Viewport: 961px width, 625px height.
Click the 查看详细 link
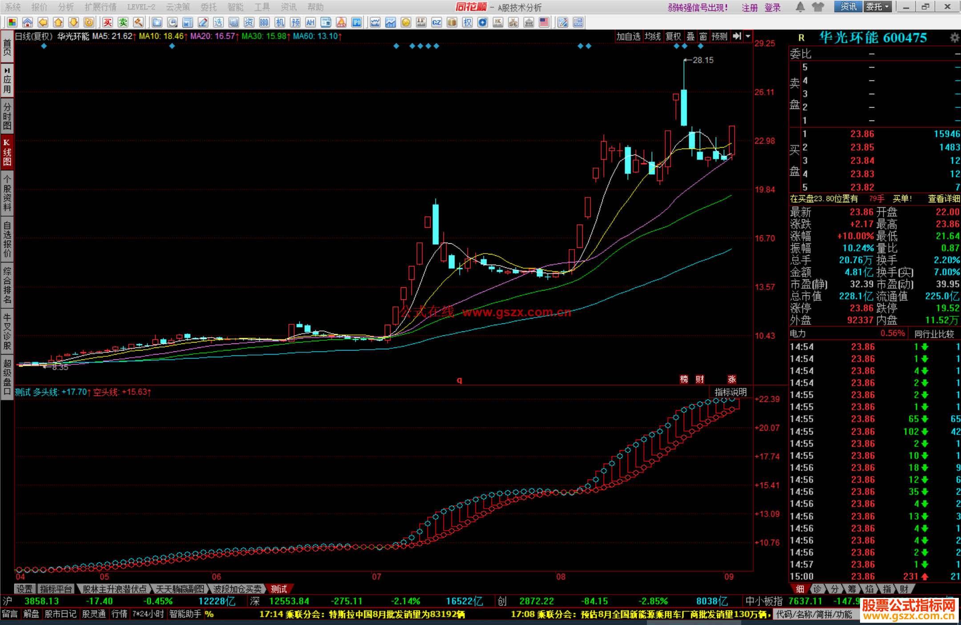[944, 199]
